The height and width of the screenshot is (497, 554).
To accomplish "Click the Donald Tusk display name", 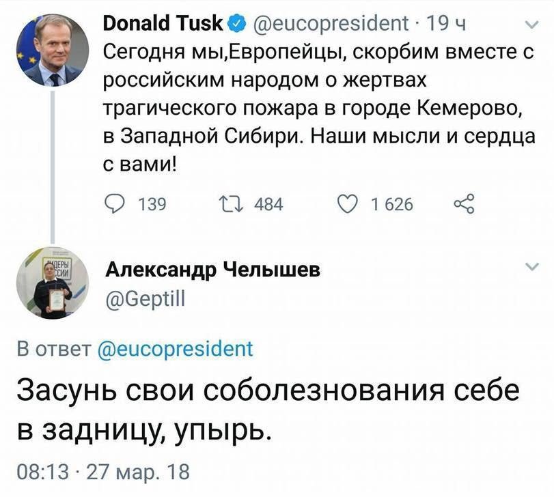I will coord(163,25).
